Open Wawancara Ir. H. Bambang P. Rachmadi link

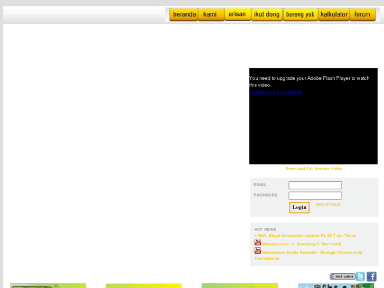pos(302,244)
